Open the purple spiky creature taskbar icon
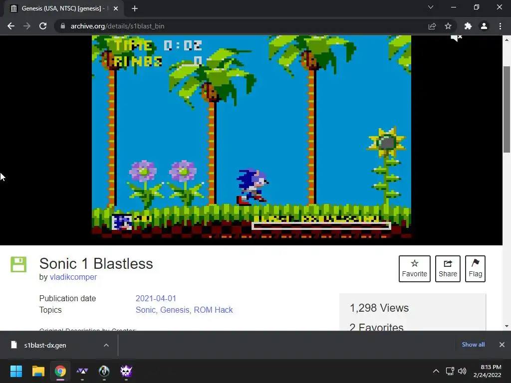 [x=126, y=371]
